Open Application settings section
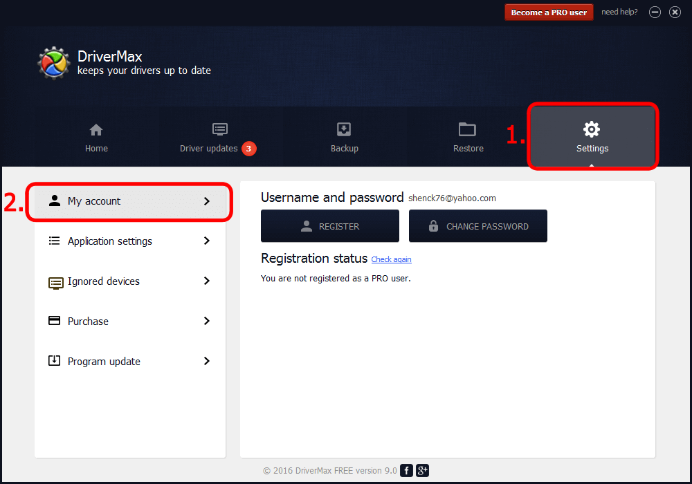The width and height of the screenshot is (692, 484). 130,241
